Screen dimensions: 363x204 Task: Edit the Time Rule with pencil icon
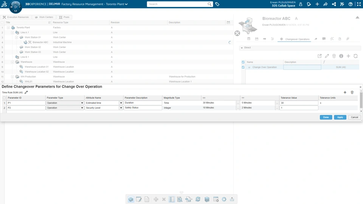26,92
